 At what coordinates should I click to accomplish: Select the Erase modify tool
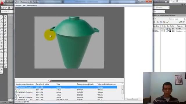coord(5,16)
